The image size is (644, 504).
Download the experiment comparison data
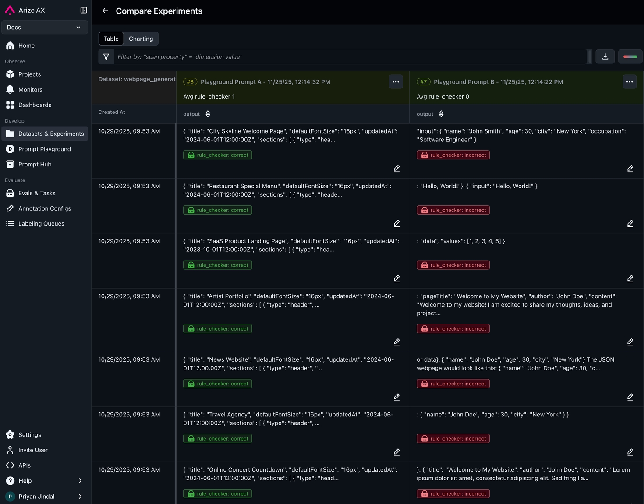tap(605, 57)
